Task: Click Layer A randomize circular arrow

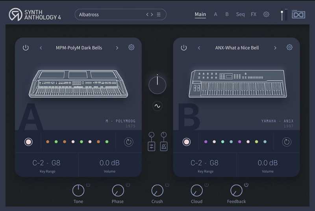Action: point(129,142)
